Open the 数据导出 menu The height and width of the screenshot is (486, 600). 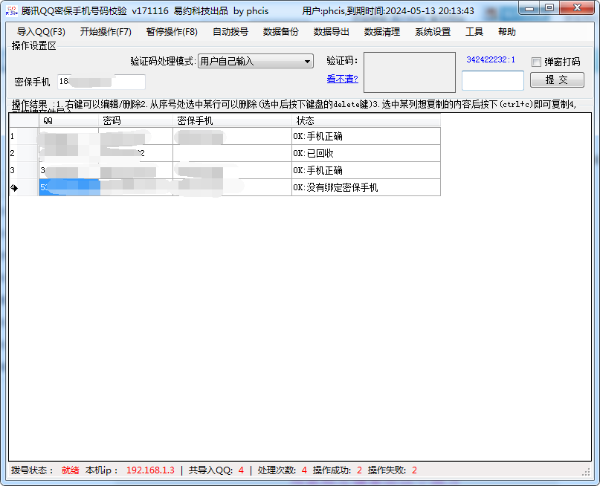(x=332, y=32)
